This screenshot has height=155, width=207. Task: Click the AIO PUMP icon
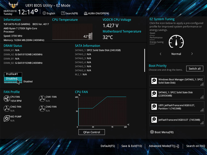pos(7,119)
